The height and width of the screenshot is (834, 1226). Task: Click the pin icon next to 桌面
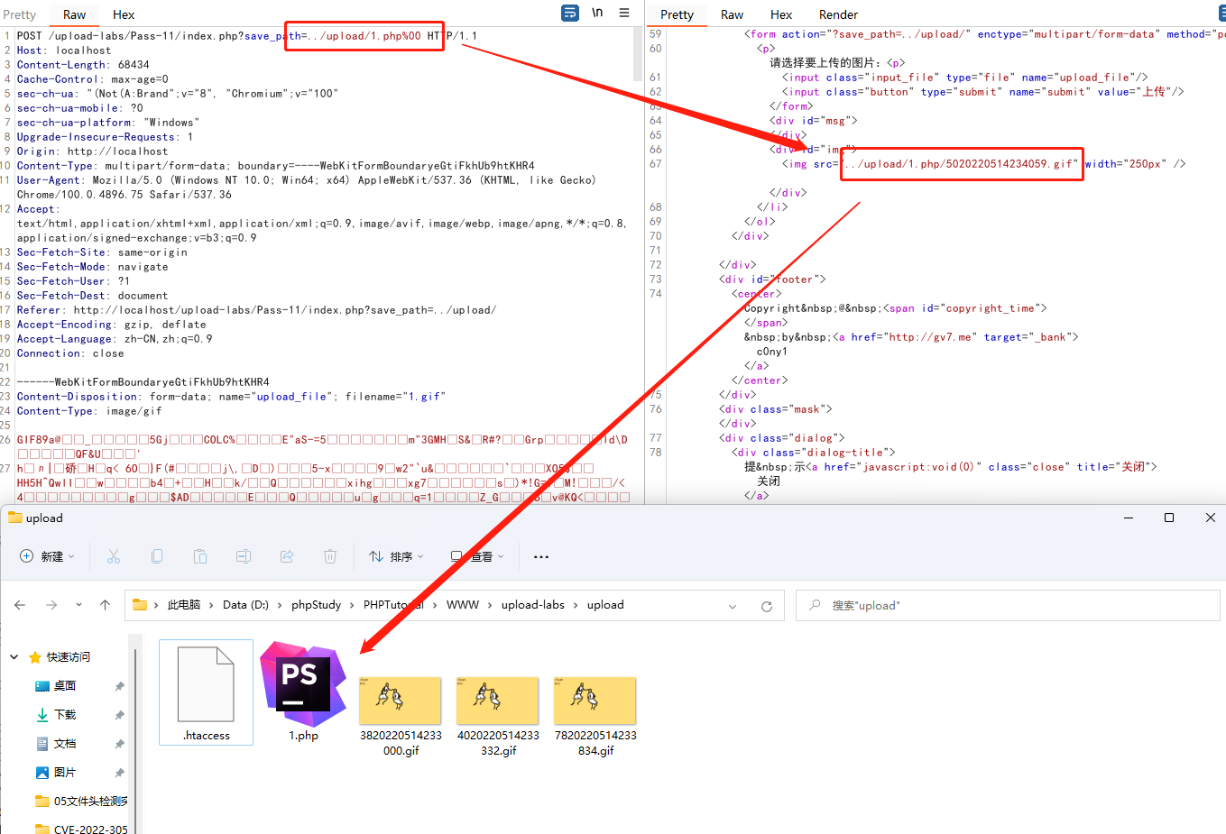(x=119, y=686)
